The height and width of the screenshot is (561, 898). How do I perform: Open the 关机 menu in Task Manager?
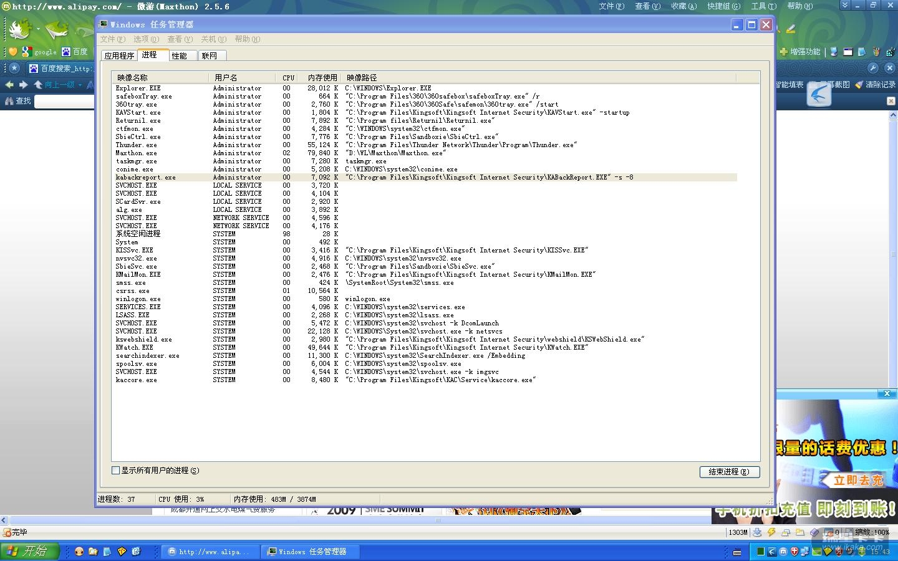coord(213,39)
